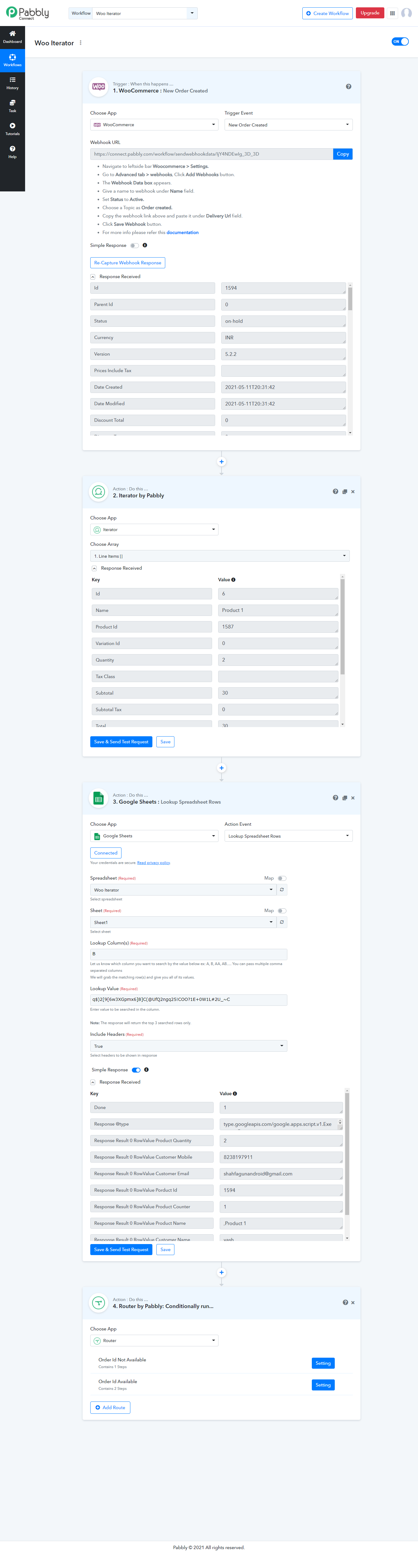Refresh the Sheet list
Screen dimensions: 418x1554
pyautogui.click(x=282, y=922)
